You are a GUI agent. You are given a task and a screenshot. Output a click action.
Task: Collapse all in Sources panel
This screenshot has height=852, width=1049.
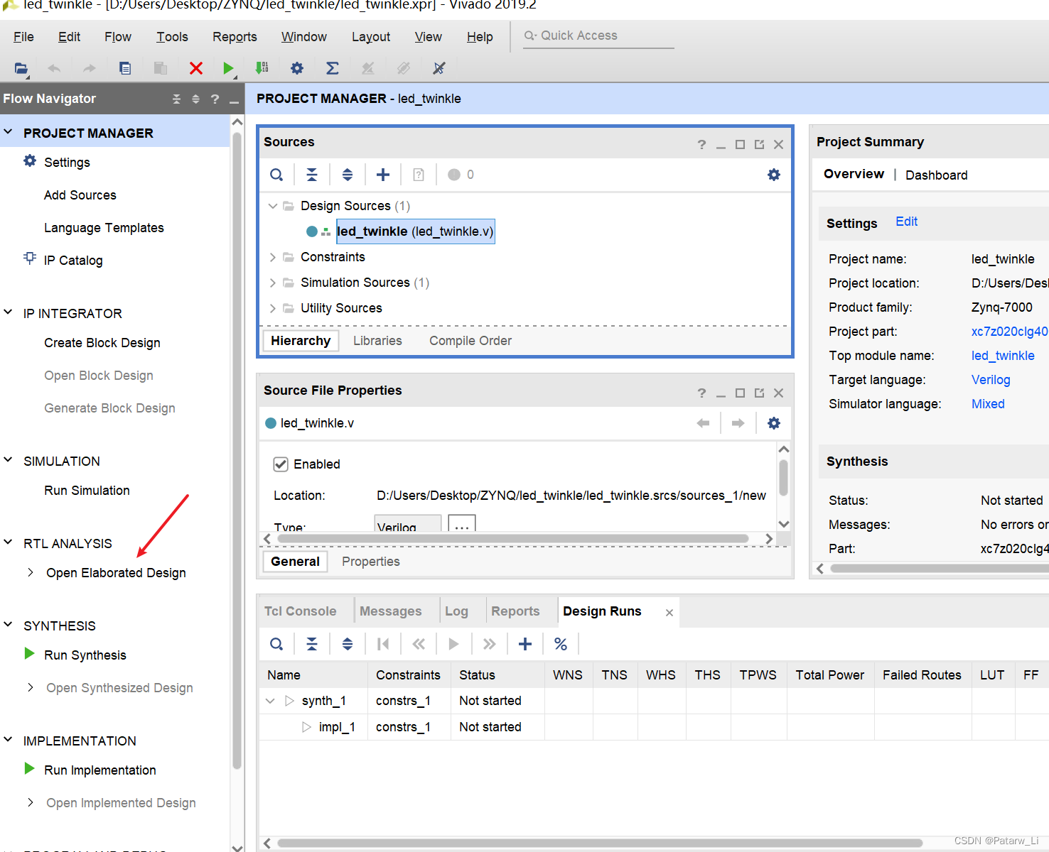pos(312,175)
